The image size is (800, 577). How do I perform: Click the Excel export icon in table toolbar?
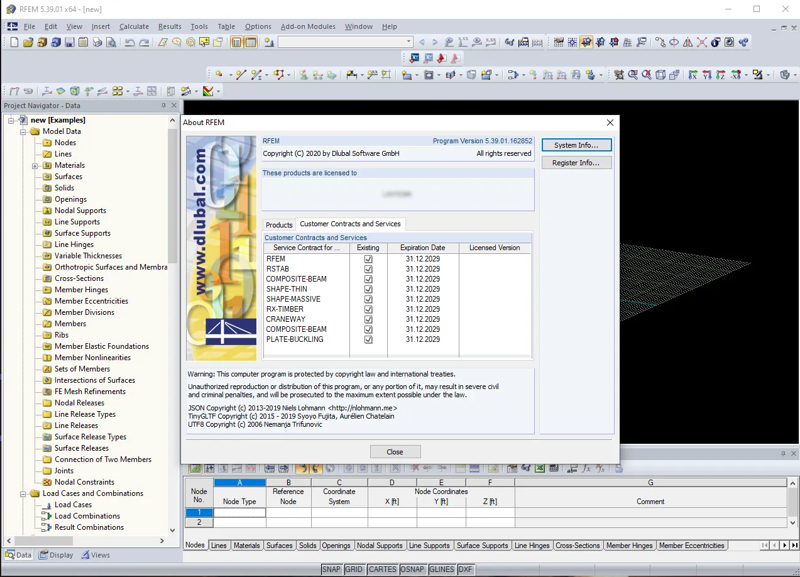(x=540, y=468)
